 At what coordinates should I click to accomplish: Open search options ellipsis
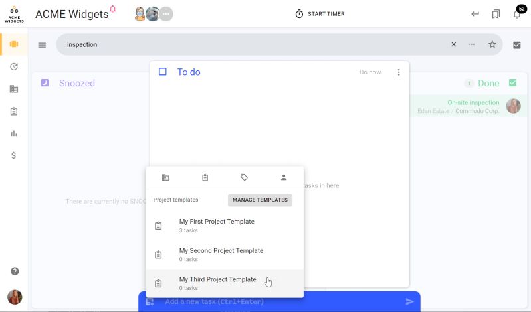coord(471,44)
